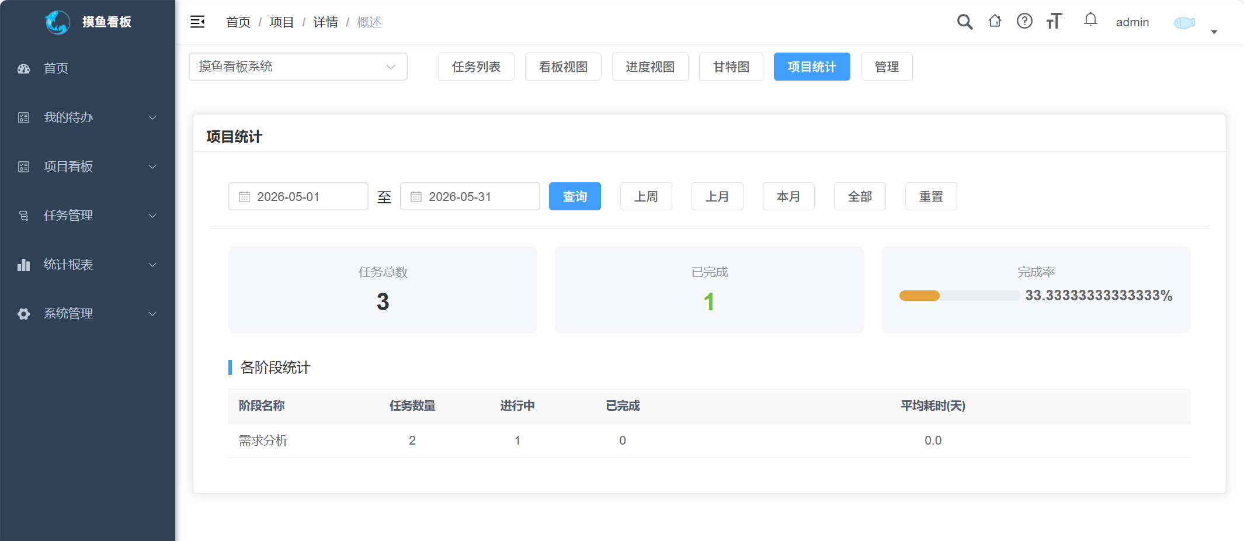Switch to the 看板视图 tab

point(563,67)
